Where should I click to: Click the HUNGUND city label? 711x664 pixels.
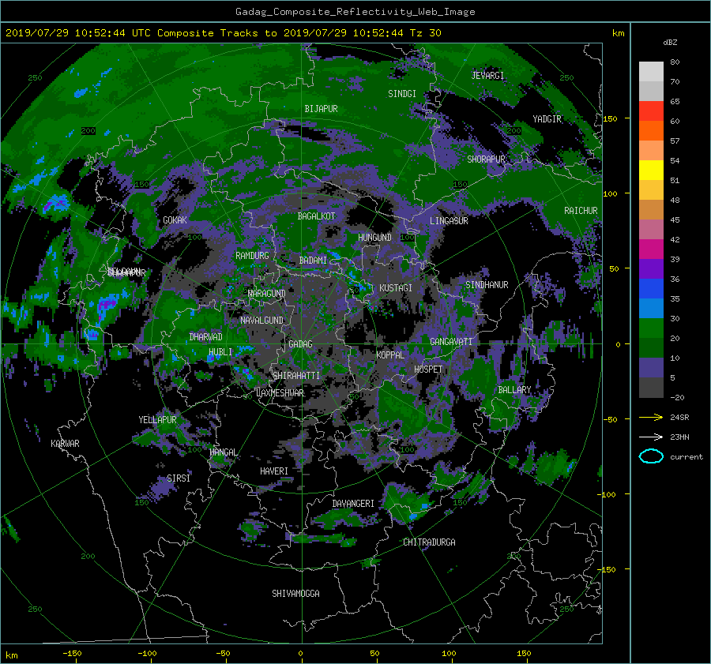pos(374,238)
